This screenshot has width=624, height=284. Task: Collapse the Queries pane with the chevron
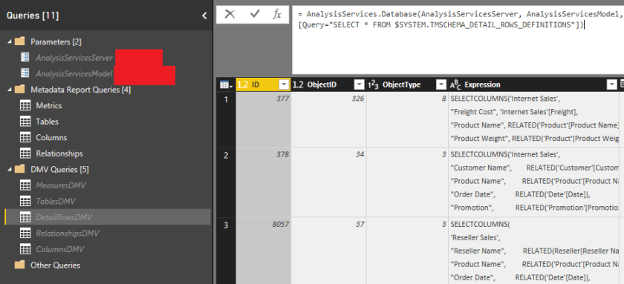coord(204,16)
